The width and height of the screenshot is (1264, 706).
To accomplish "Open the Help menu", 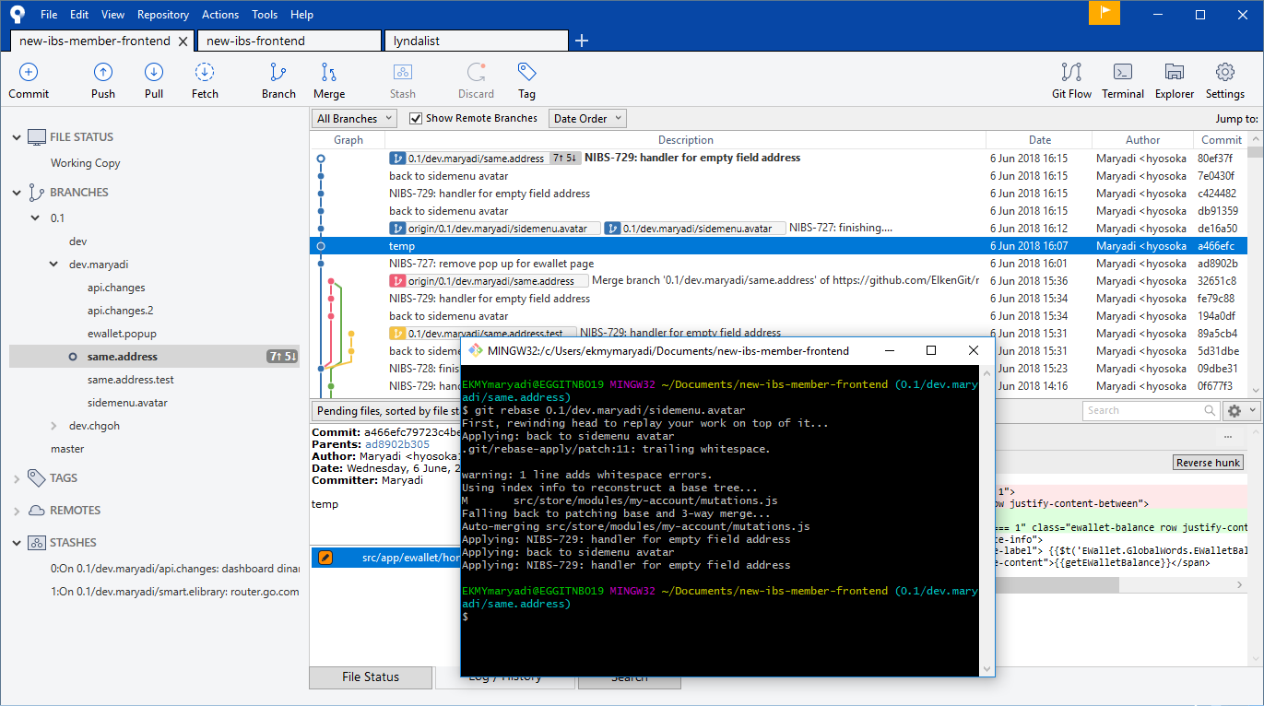I will [301, 15].
